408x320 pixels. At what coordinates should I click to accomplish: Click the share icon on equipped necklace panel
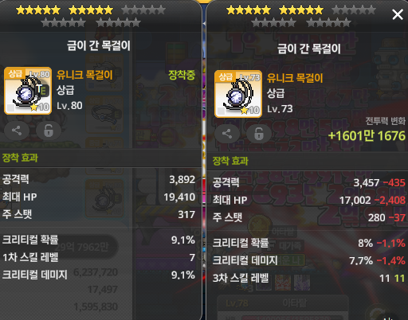[x=17, y=131]
